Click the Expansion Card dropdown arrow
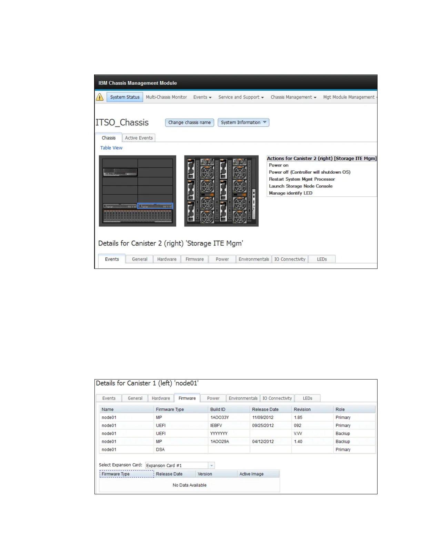 211,465
